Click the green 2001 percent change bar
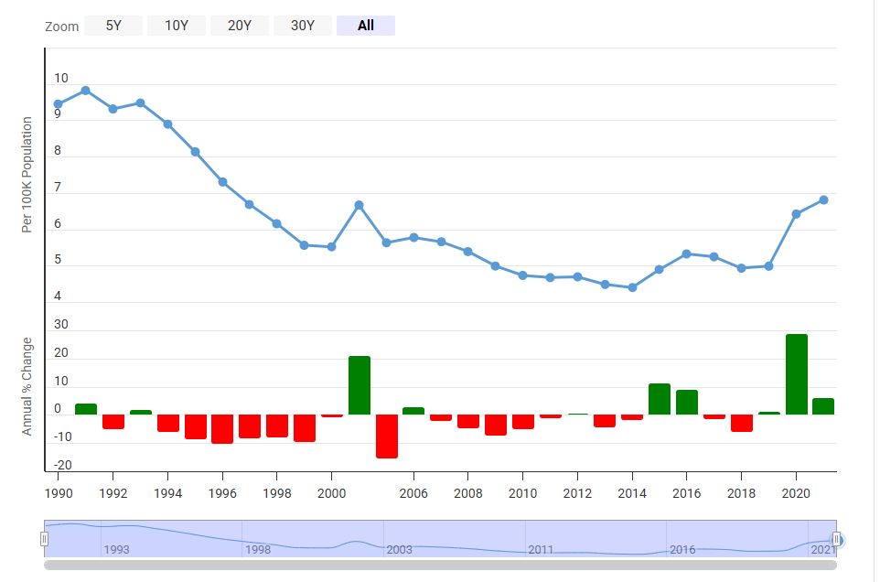Image resolution: width=880 pixels, height=582 pixels. click(359, 385)
